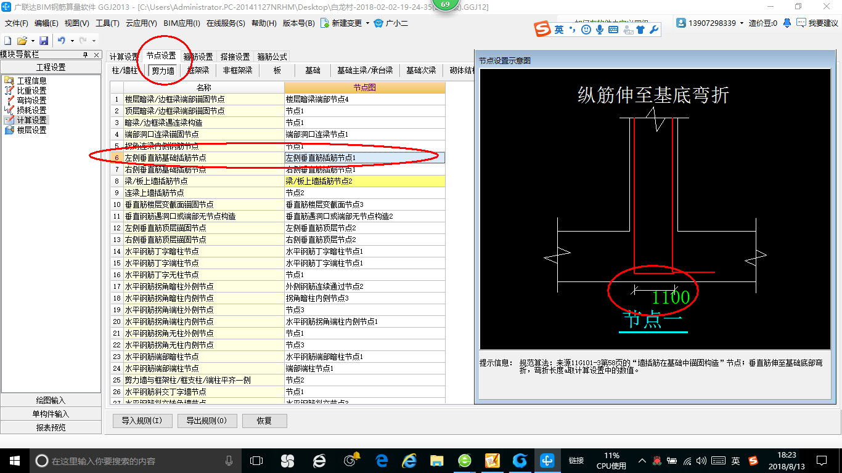Select 楼层设置 in navigation tree
This screenshot has width=842, height=473.
pos(31,130)
